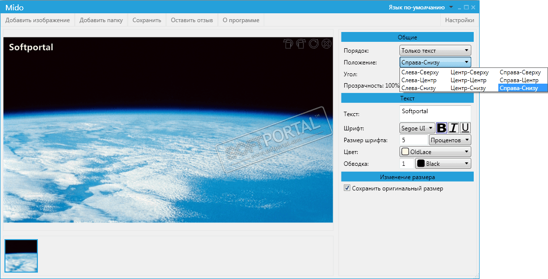548x279 pixels.
Task: Choose 'Справа-Центр' position option
Action: [x=519, y=80]
